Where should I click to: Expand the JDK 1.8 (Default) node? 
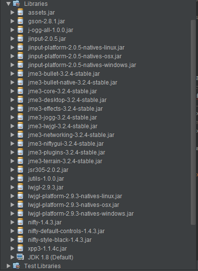coord(13,257)
